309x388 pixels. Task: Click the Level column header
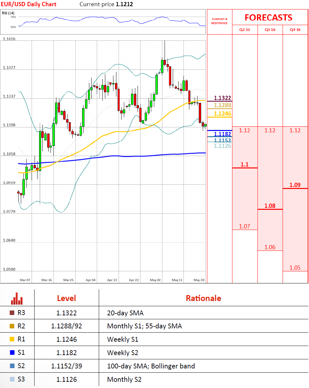pyautogui.click(x=66, y=298)
